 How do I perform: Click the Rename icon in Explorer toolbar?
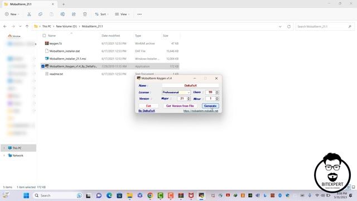click(x=62, y=14)
